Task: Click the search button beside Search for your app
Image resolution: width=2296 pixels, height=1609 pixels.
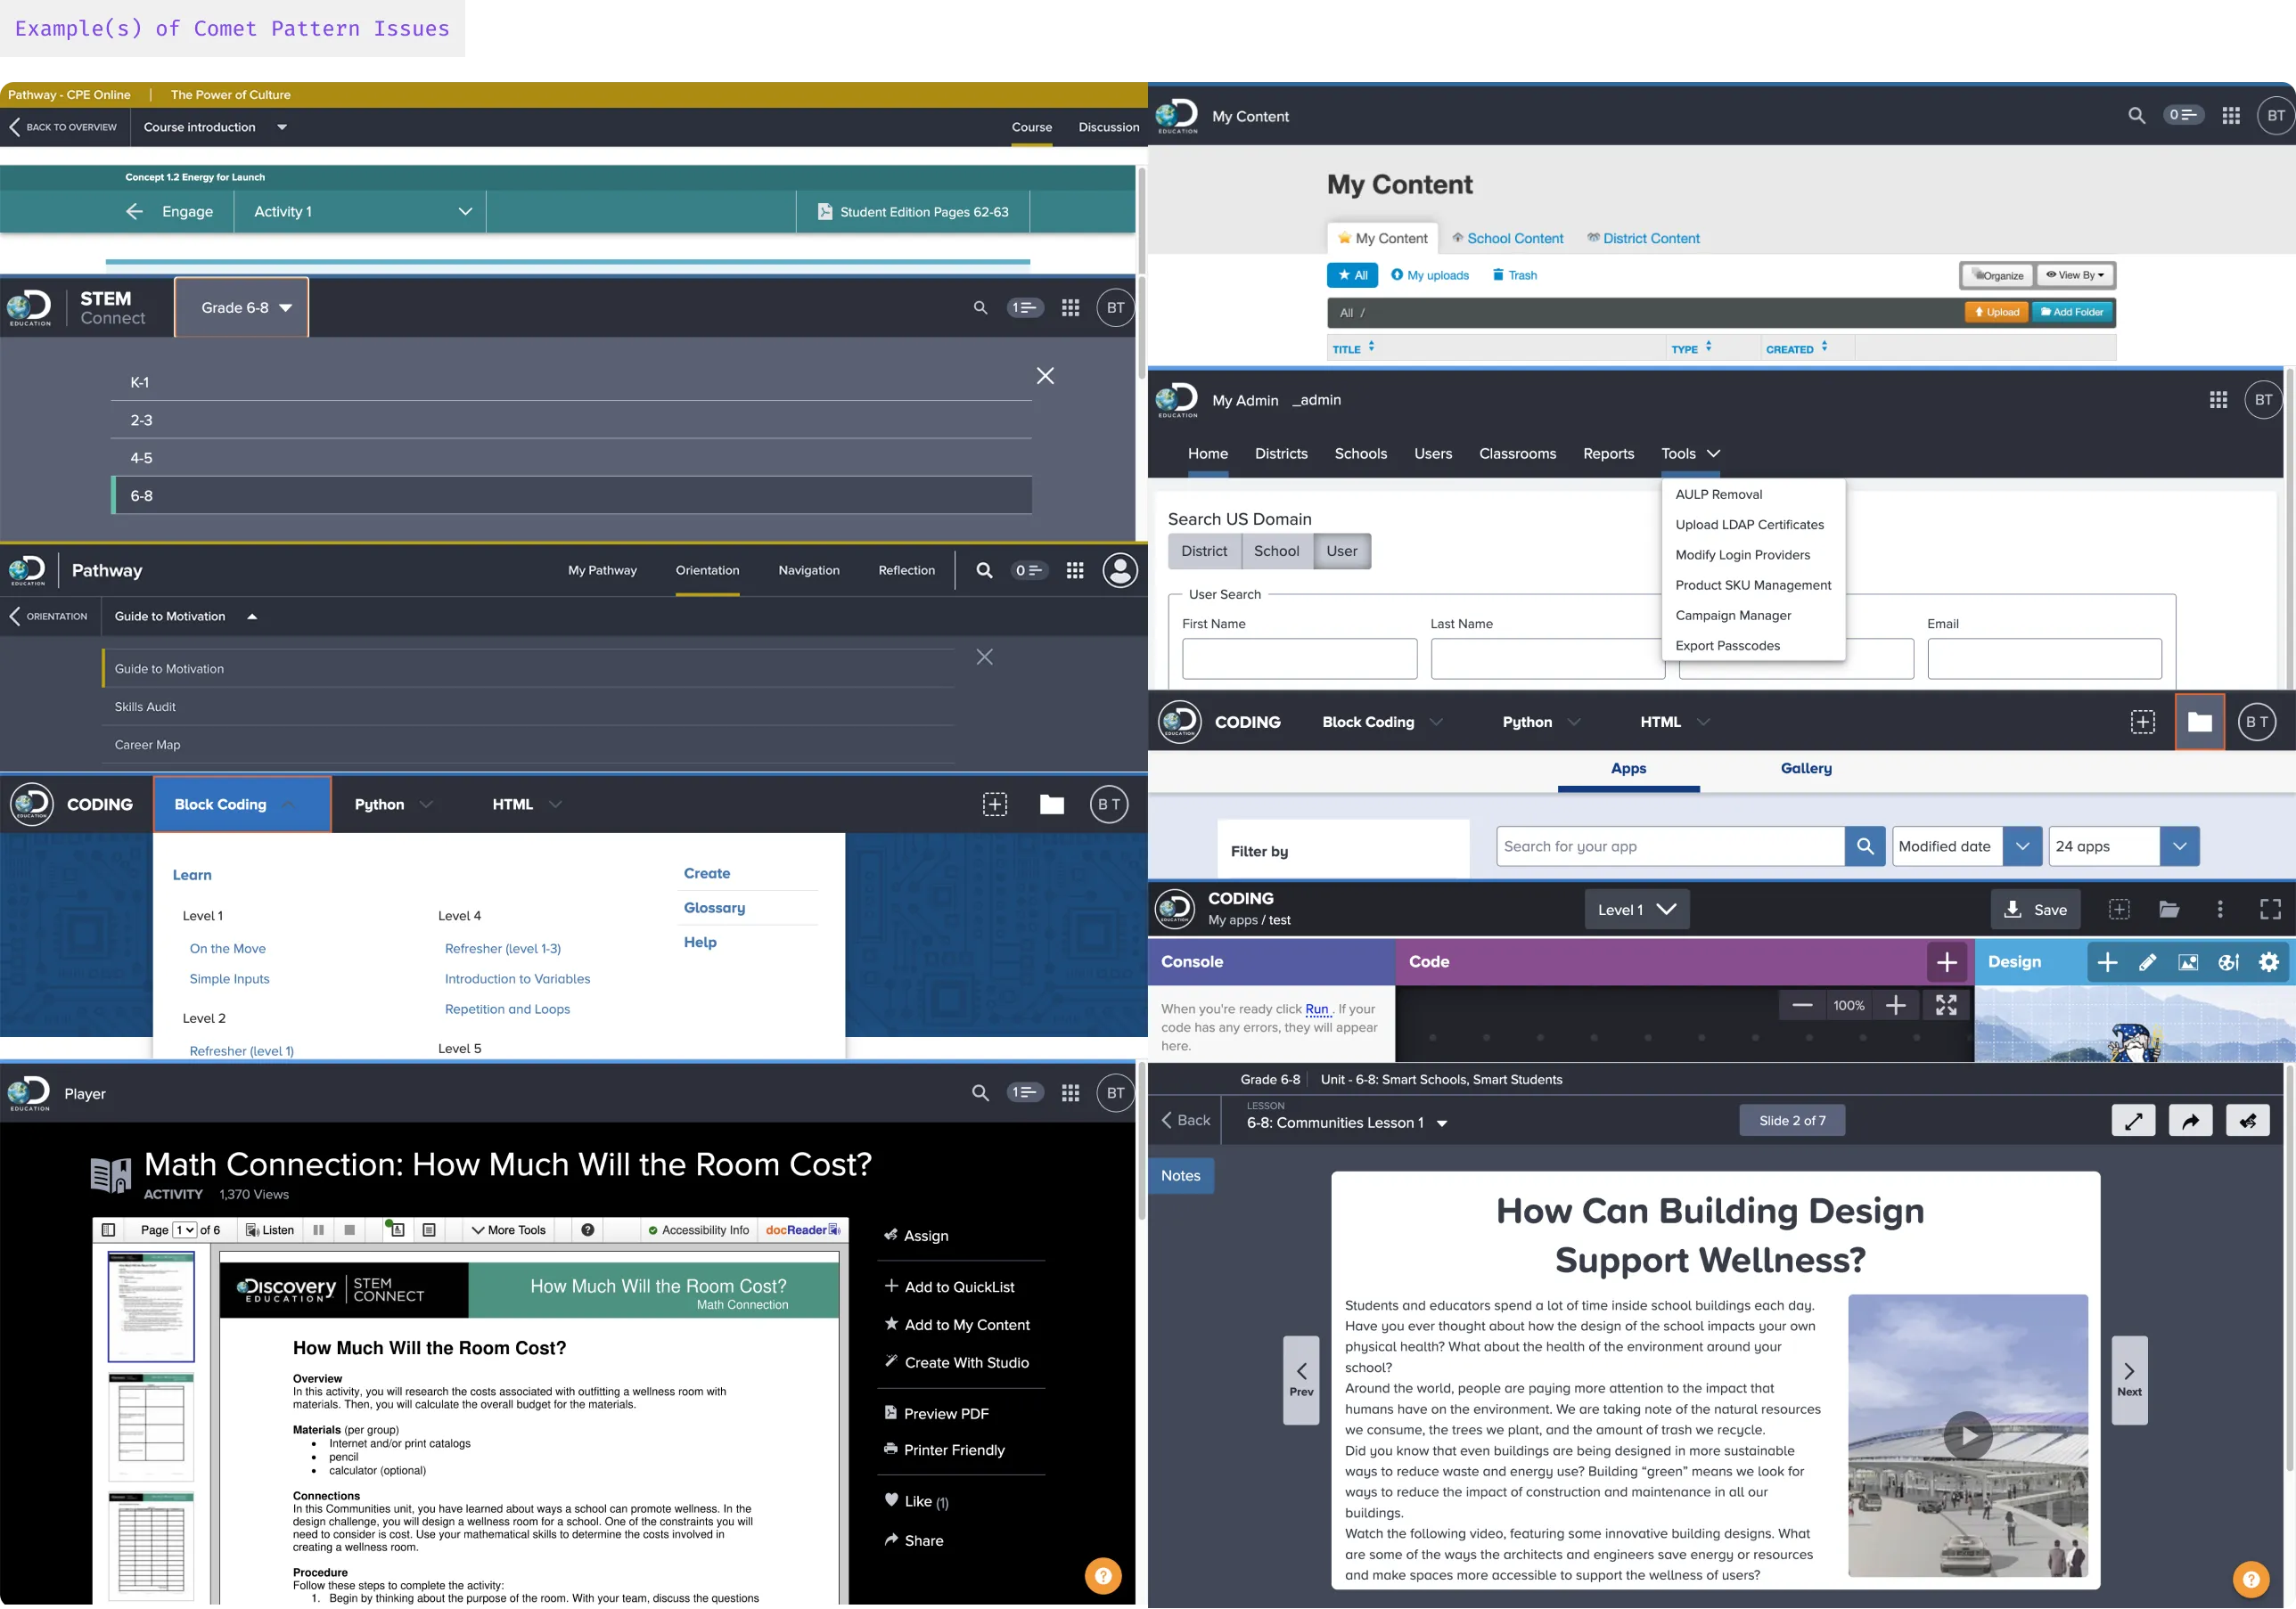Action: [1864, 846]
